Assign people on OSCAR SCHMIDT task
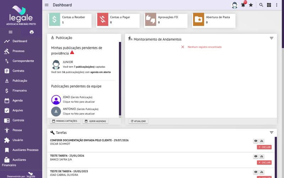This screenshot has height=178, width=284. tap(262, 141)
